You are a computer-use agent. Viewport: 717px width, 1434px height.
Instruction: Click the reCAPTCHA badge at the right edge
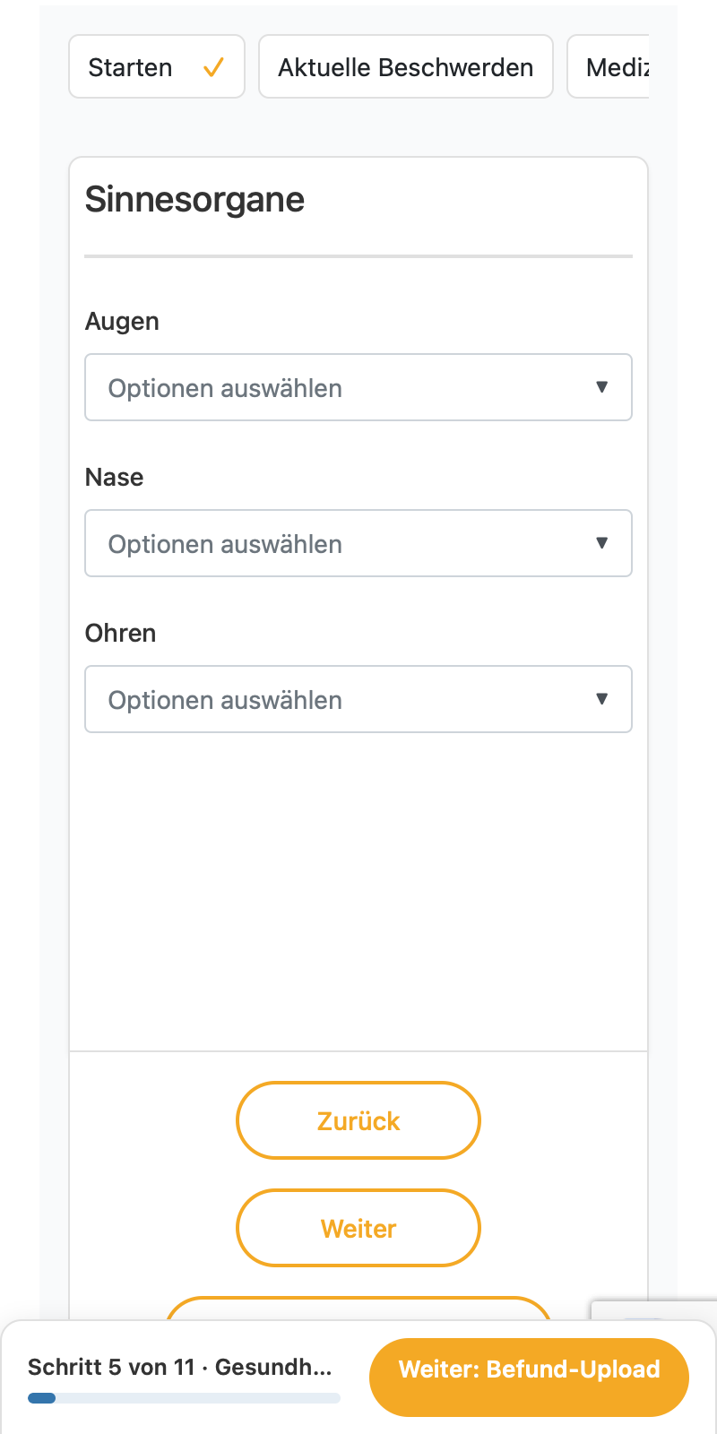click(654, 1310)
